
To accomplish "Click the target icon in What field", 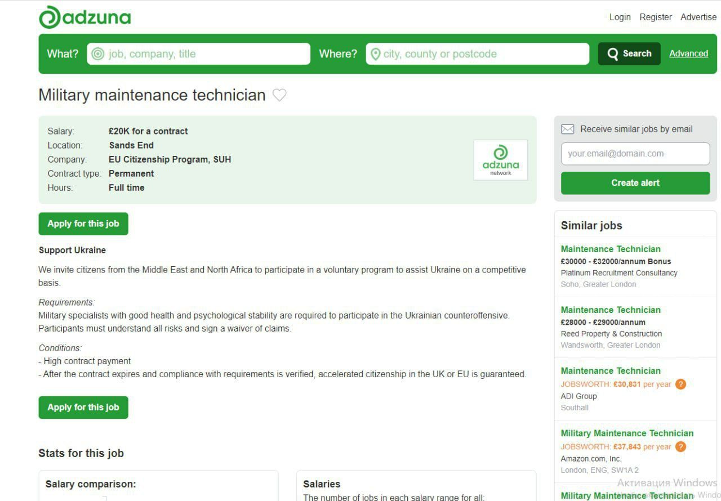I will tap(98, 54).
